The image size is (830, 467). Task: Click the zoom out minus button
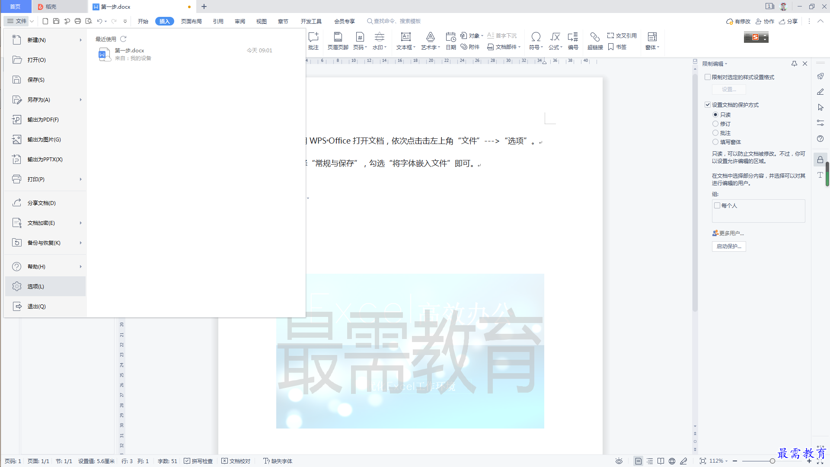coord(735,461)
